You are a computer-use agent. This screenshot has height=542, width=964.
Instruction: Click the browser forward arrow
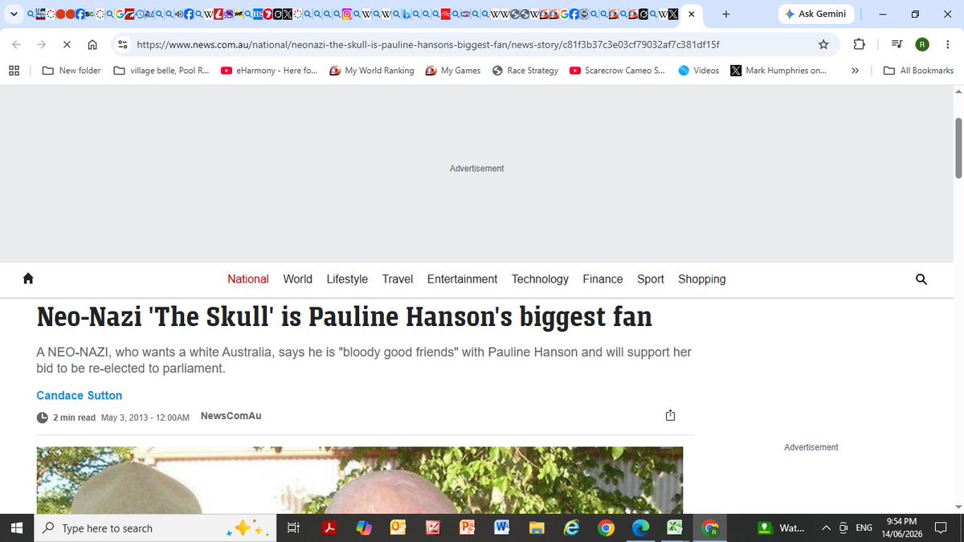[42, 45]
